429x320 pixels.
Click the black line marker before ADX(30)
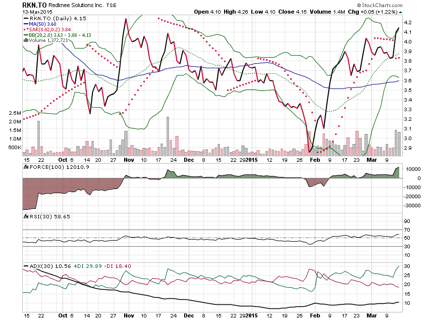pos(26,266)
